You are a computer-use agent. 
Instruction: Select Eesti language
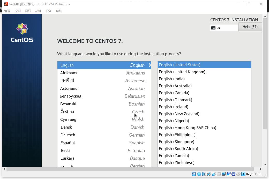click(104, 151)
